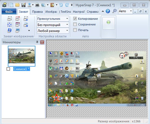Undo the last action
This screenshot has width=150, height=124.
click(x=61, y=5)
